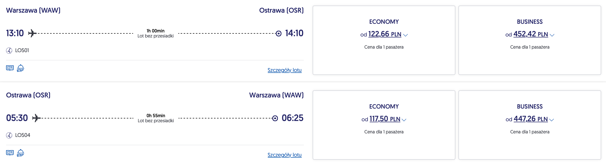This screenshot has height=164, width=606.
Task: Click LOT airline logo beside LO501
Action: click(x=9, y=51)
